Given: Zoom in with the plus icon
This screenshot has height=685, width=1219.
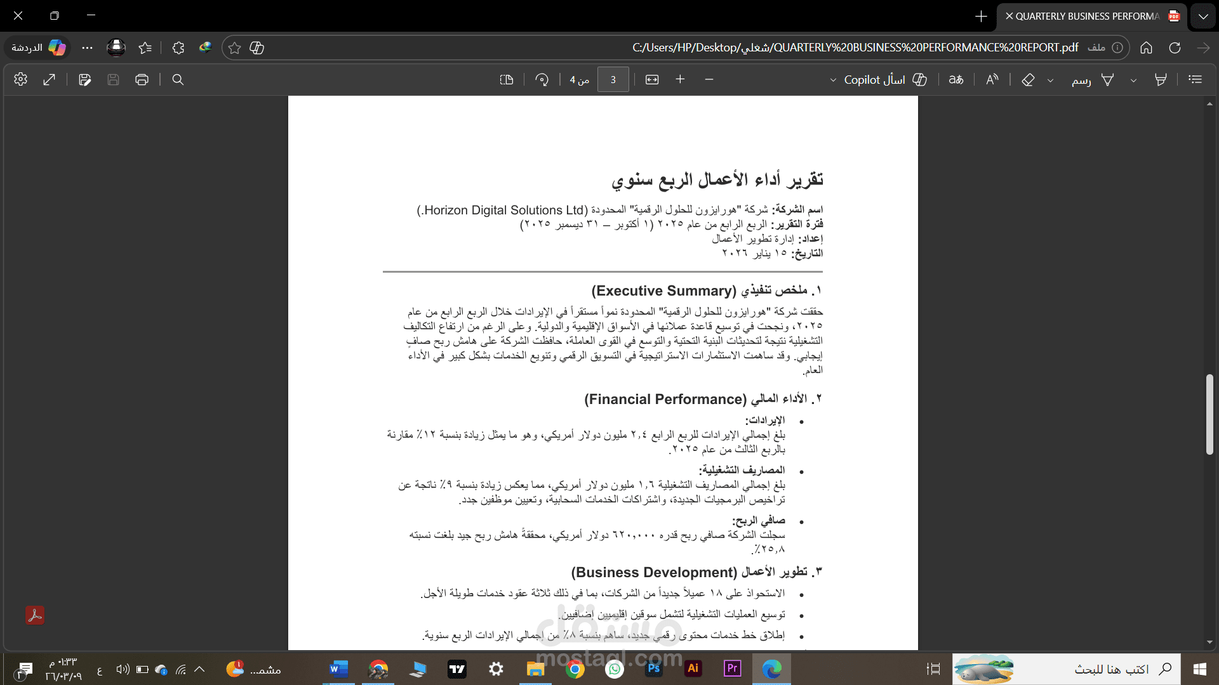Looking at the screenshot, I should pyautogui.click(x=680, y=79).
